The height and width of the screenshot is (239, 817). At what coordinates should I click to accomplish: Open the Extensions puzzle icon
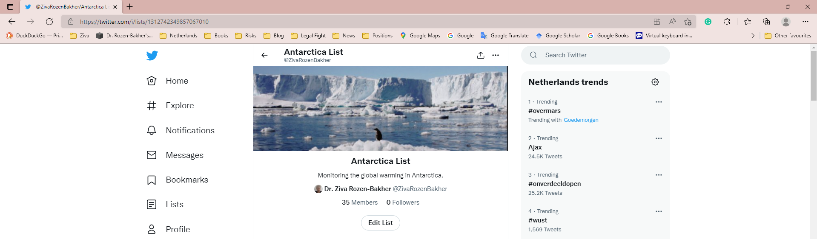pyautogui.click(x=727, y=22)
